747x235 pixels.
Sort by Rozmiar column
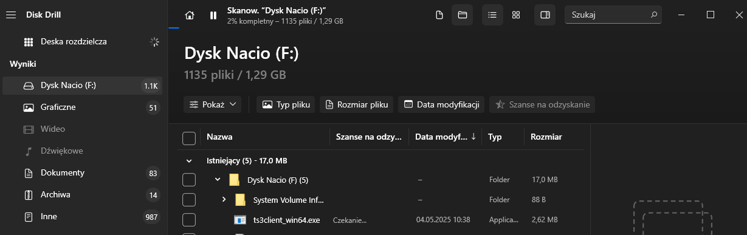point(546,137)
